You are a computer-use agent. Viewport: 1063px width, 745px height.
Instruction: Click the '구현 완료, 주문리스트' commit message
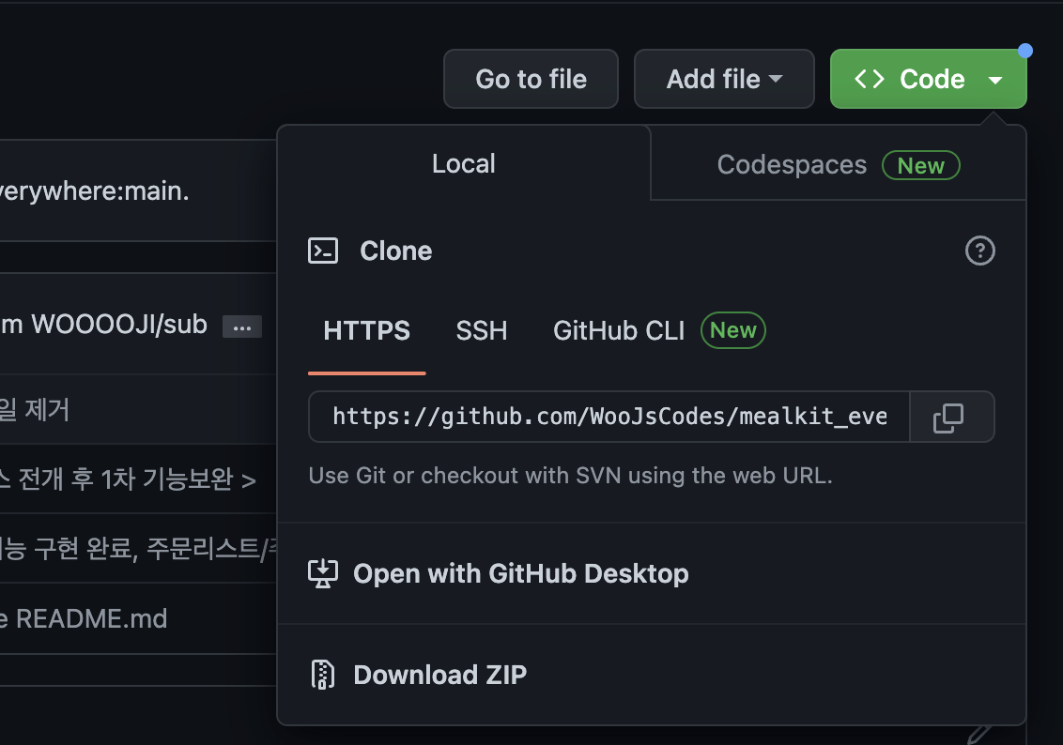[138, 549]
